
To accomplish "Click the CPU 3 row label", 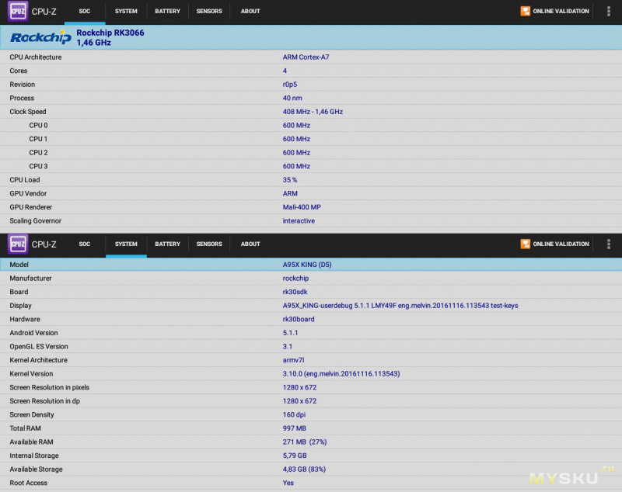I will pos(38,166).
